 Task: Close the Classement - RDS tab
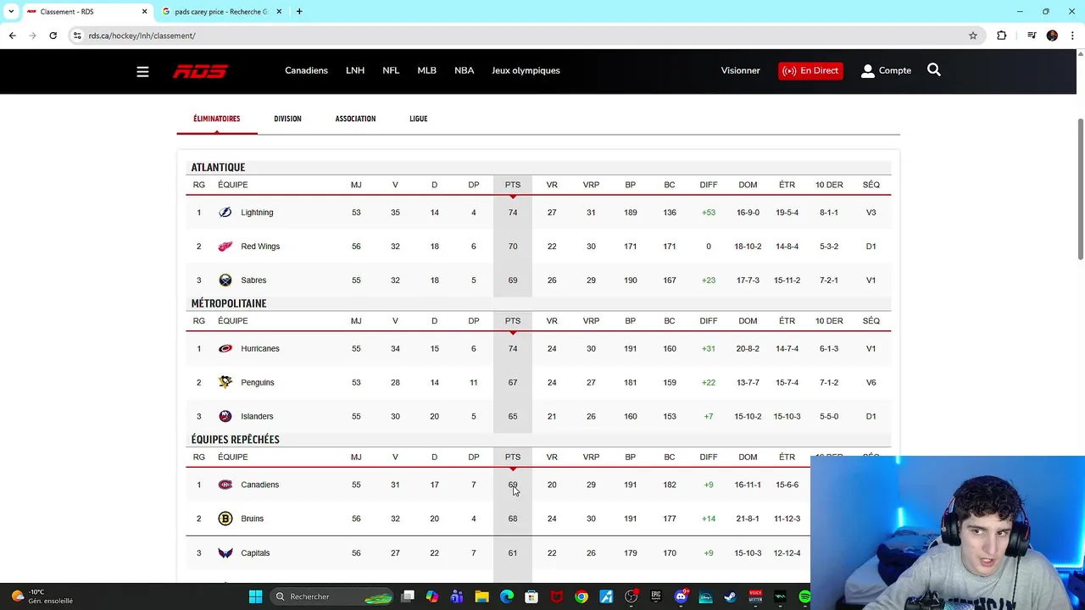coord(144,12)
